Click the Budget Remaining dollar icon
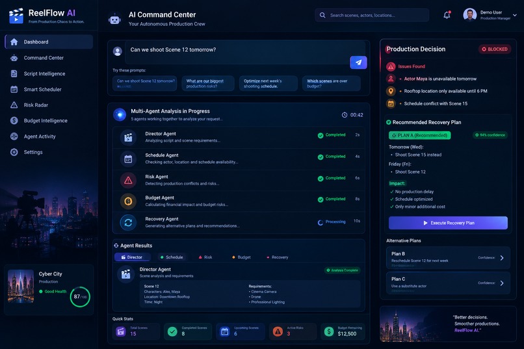The image size is (524, 349). tap(329, 331)
